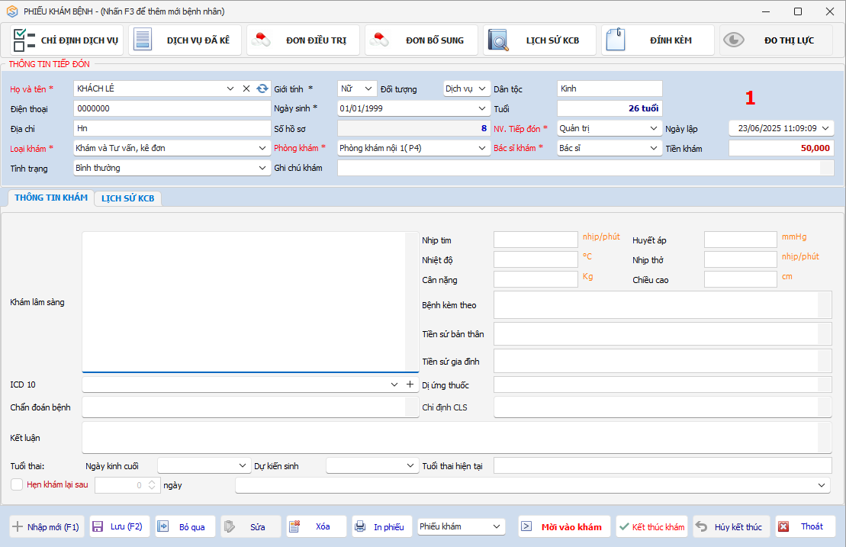The width and height of the screenshot is (846, 547).
Task: Save the record with Lưu (F2) label
Action: tap(127, 526)
